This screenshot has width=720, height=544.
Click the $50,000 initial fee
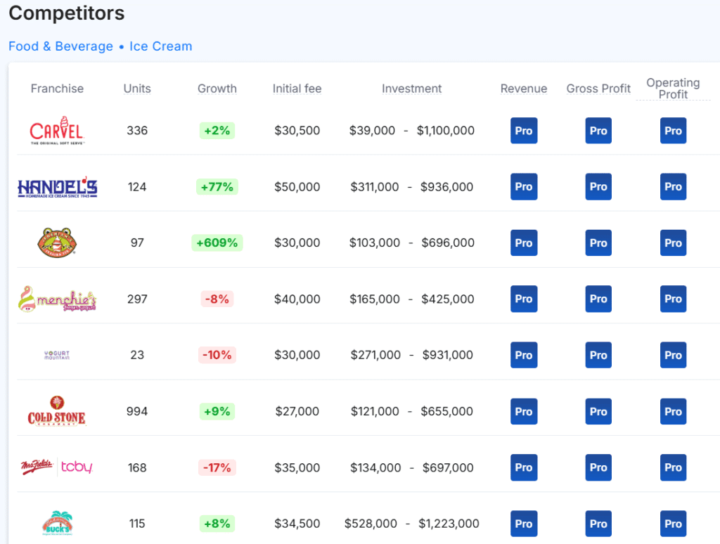pos(297,187)
